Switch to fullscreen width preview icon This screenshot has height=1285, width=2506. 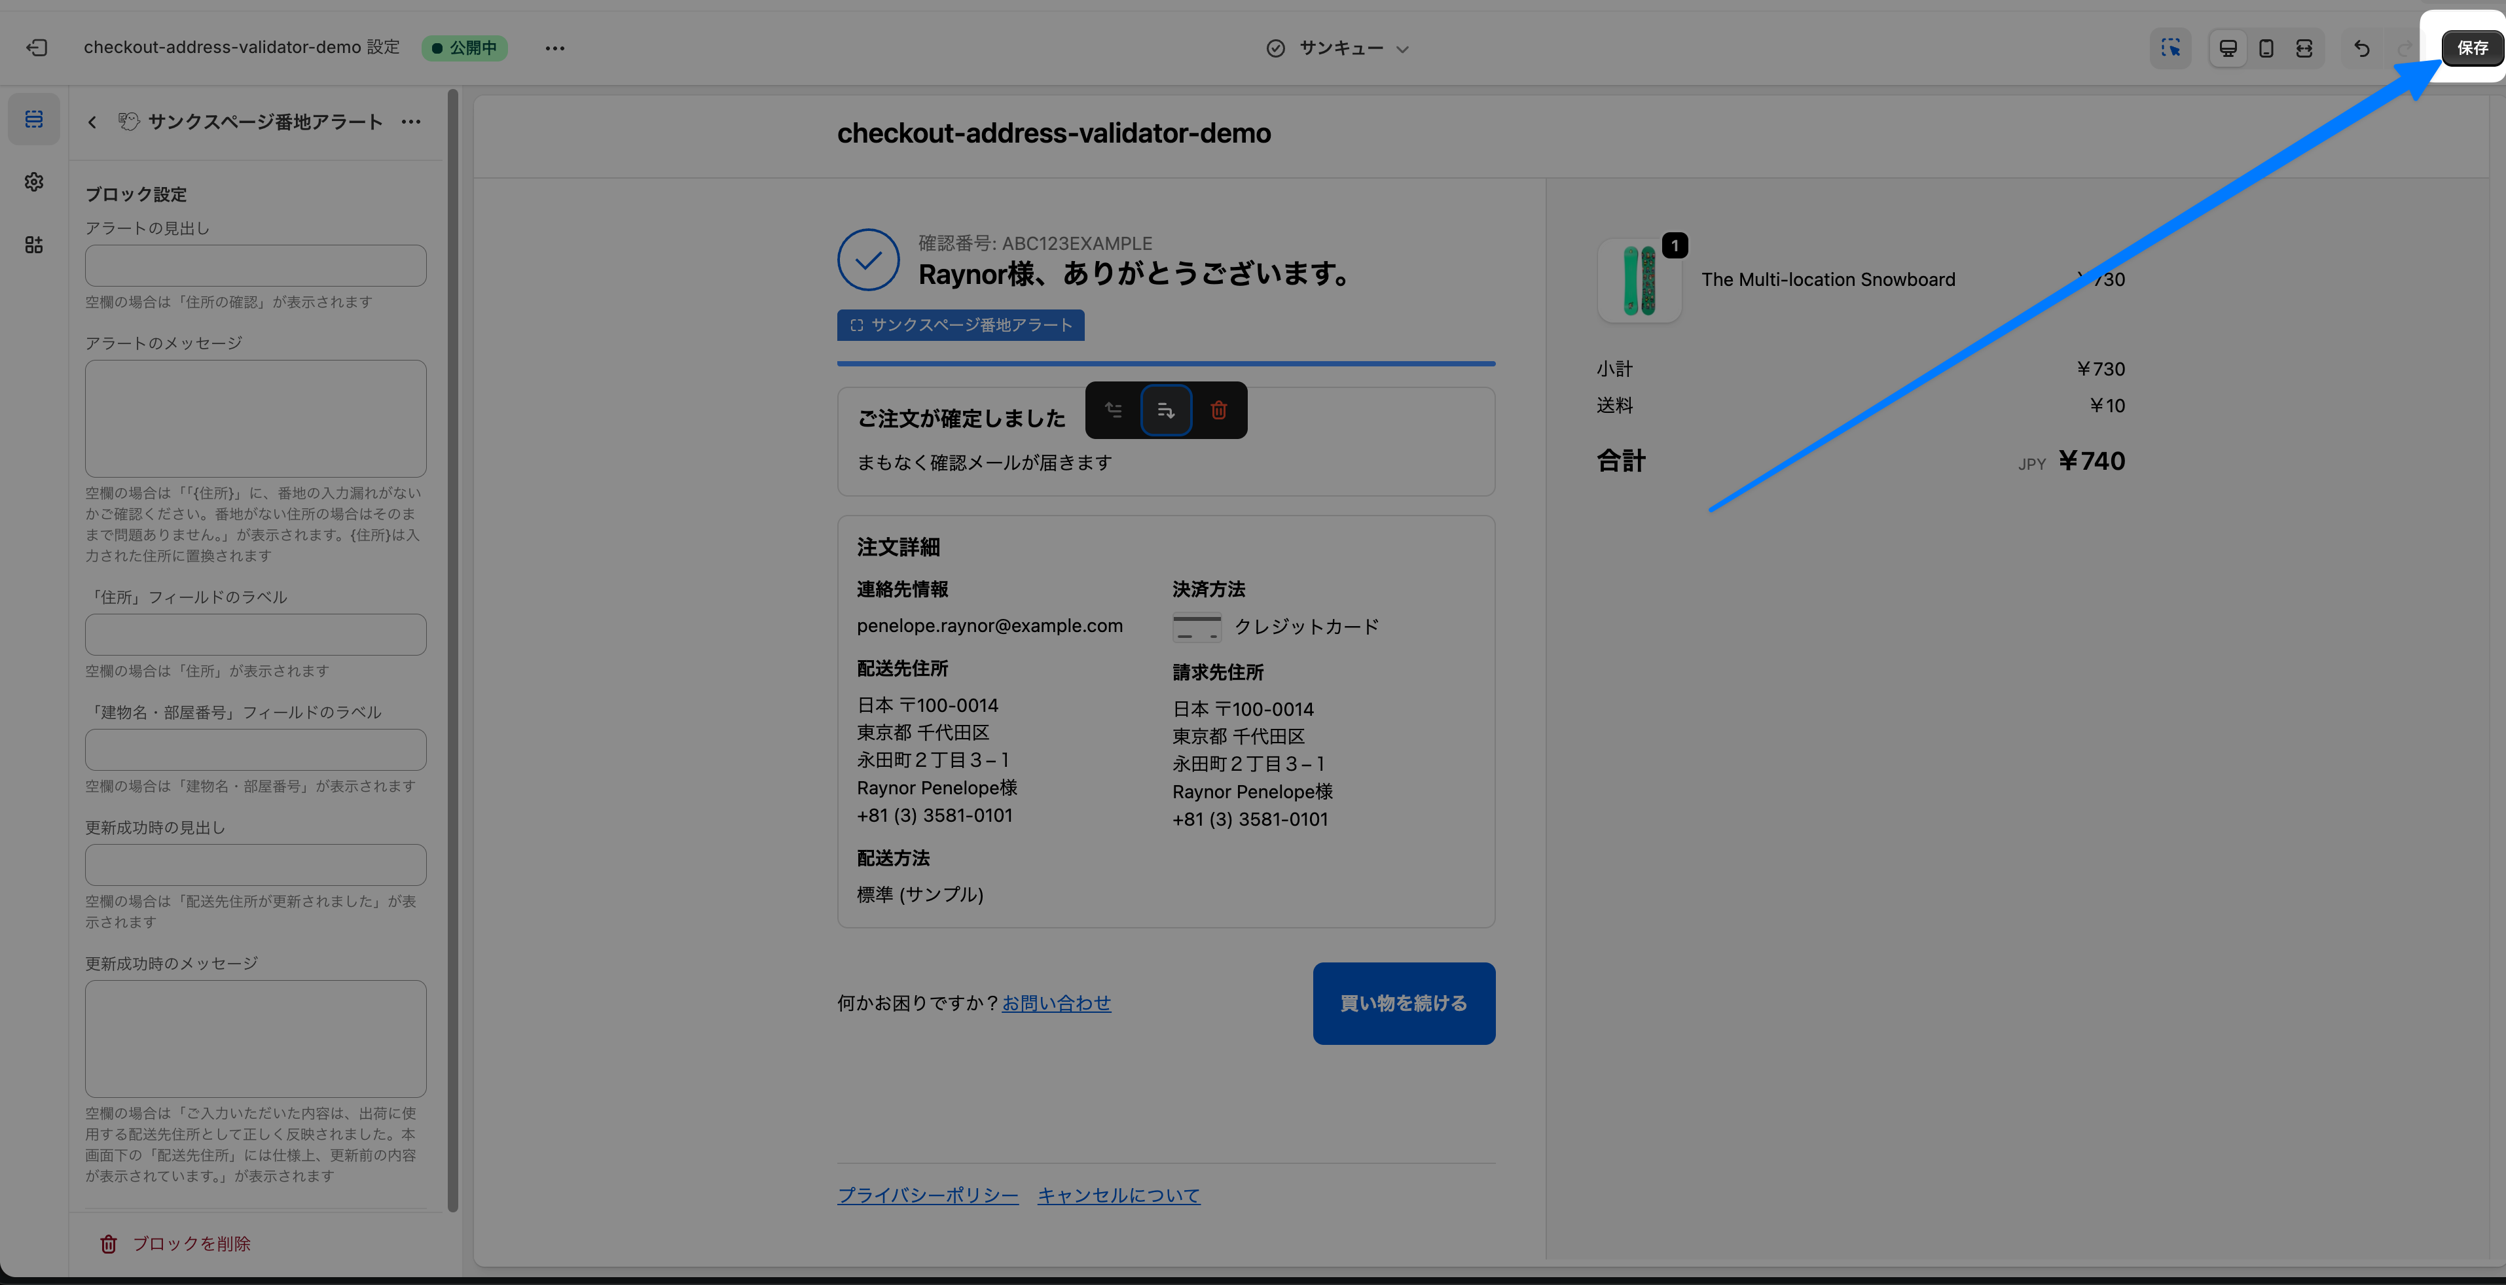click(2304, 48)
